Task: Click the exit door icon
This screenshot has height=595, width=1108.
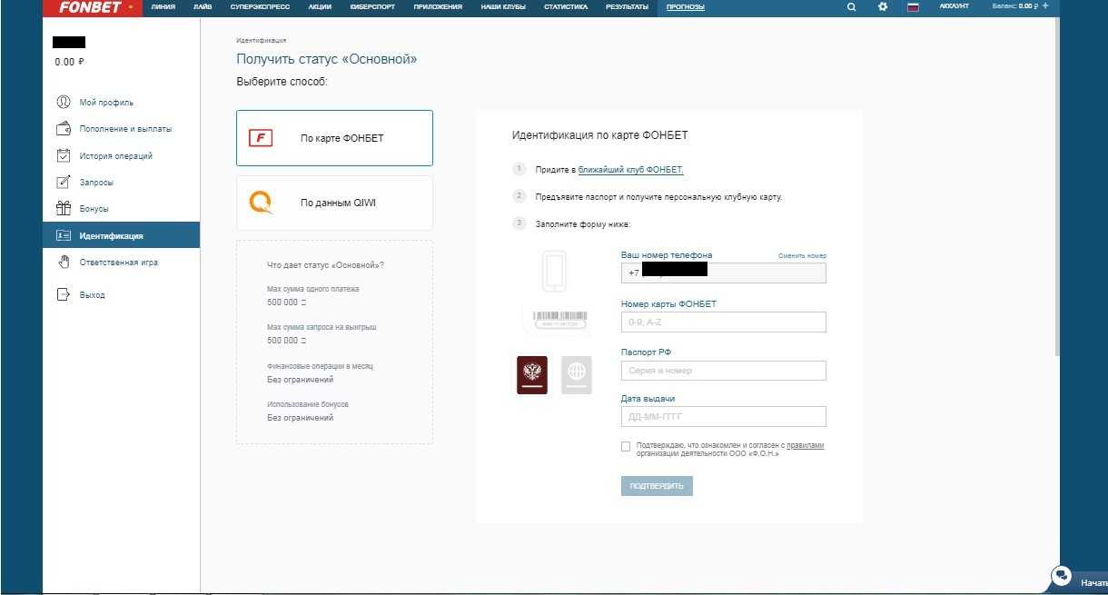Action: point(64,295)
